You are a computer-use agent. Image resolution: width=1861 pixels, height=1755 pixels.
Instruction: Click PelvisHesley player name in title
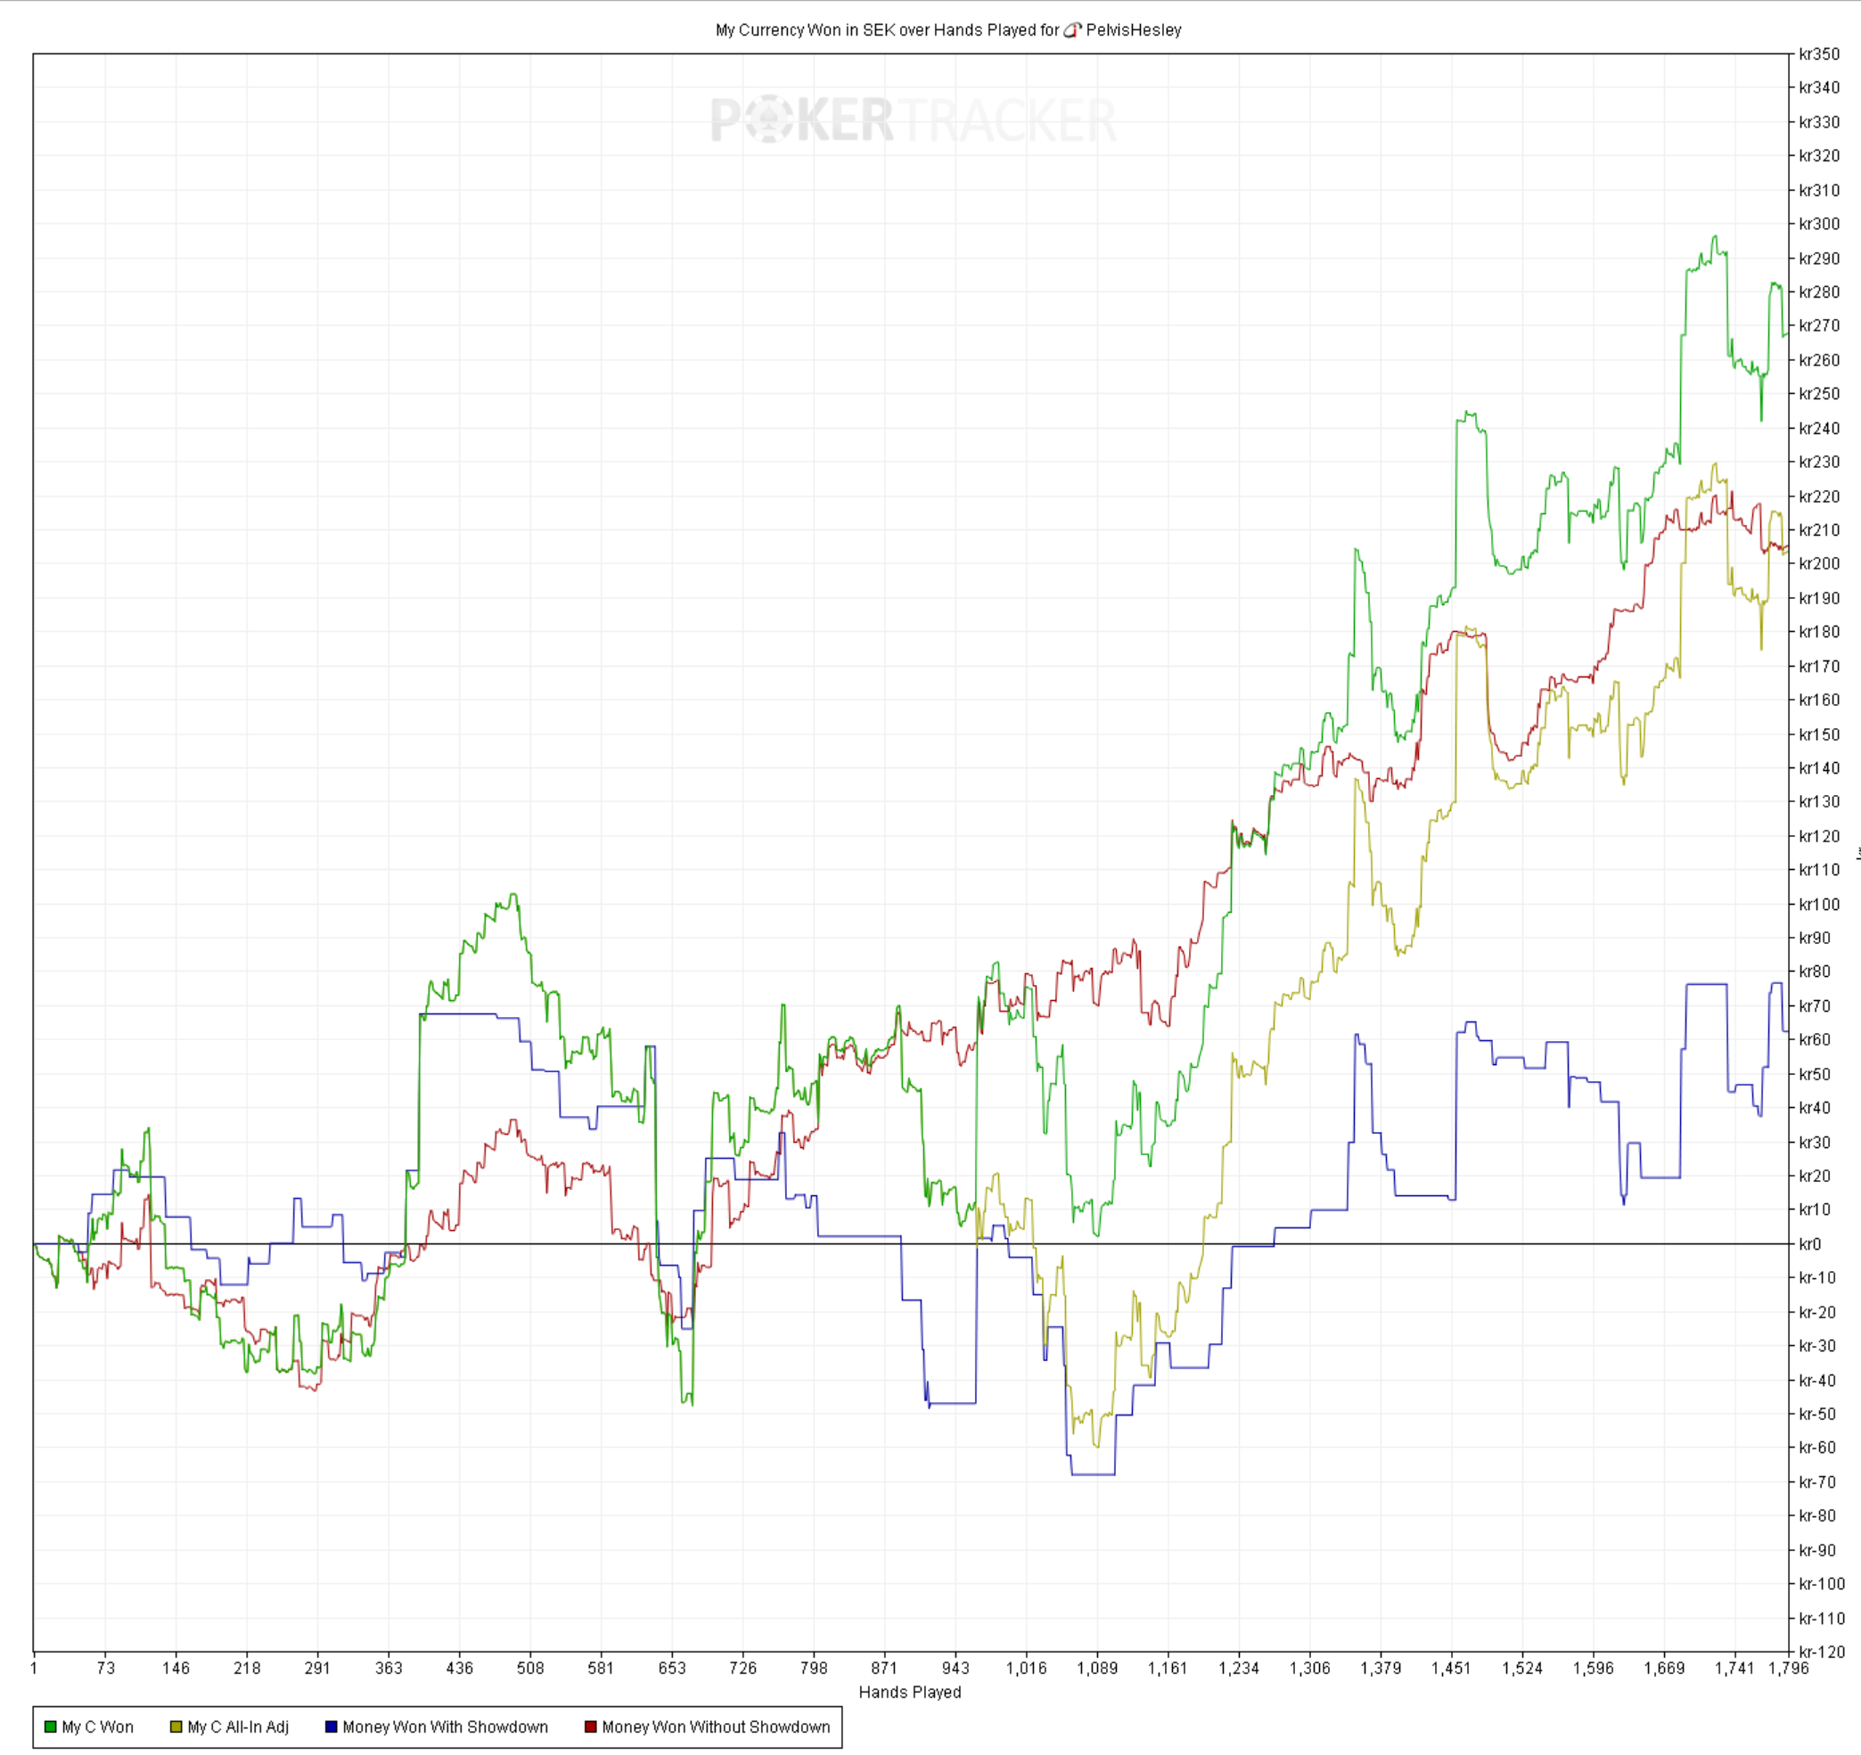coord(1134,30)
